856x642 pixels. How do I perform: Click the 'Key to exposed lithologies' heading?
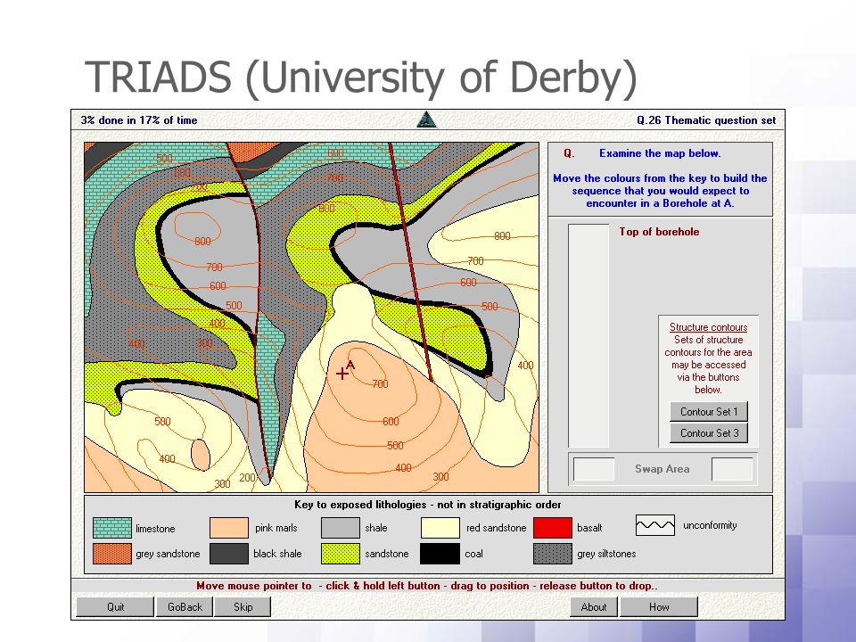[x=427, y=505]
